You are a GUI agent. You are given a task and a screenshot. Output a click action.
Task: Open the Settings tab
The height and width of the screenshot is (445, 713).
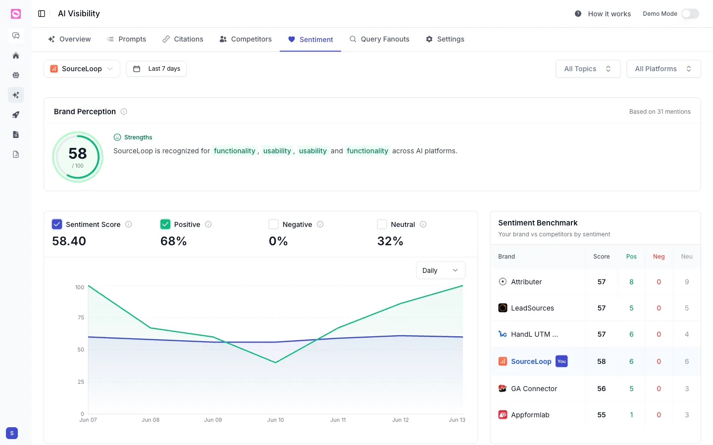(445, 39)
